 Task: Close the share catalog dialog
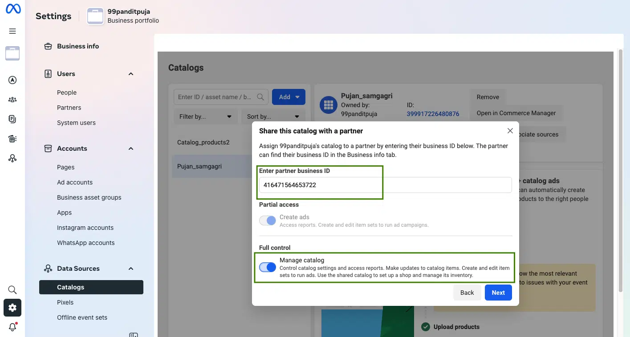[x=510, y=131]
